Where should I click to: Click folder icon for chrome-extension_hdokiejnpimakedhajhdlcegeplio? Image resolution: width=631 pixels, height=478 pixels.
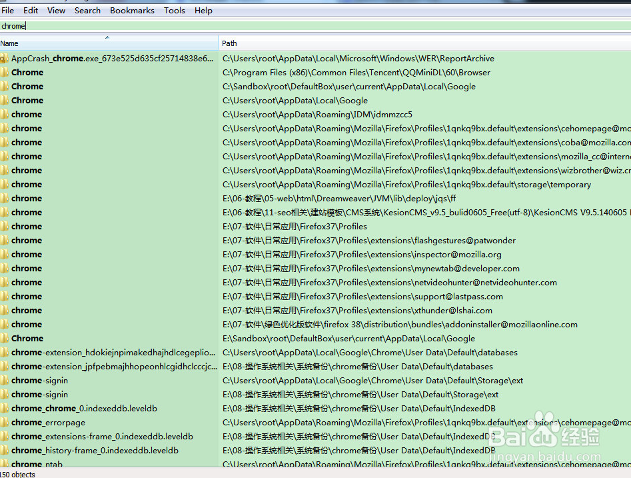click(4, 353)
